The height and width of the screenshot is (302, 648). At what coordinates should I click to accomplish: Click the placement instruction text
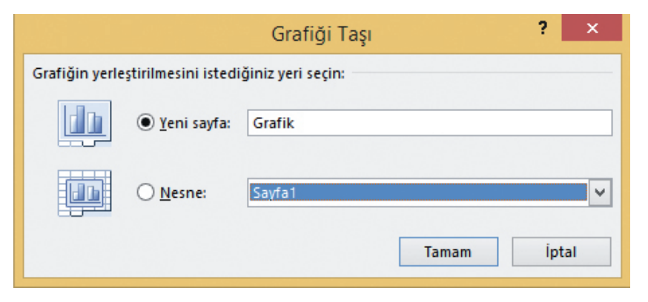[x=189, y=74]
